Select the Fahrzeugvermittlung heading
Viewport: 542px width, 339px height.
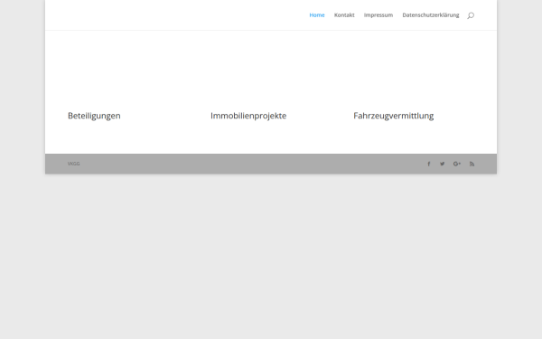[x=393, y=116]
